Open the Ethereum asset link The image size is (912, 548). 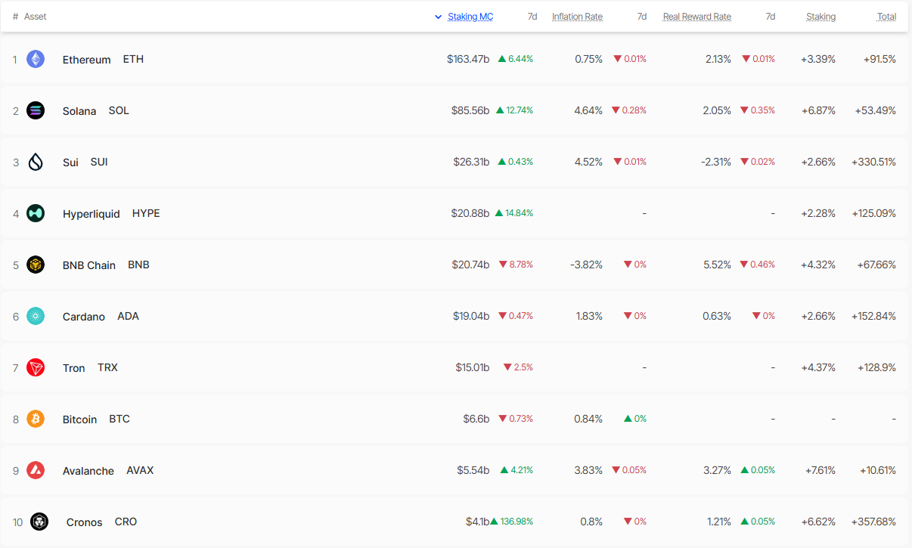pyautogui.click(x=87, y=60)
